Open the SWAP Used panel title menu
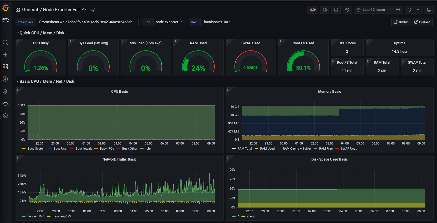The width and height of the screenshot is (437, 223). [x=251, y=43]
